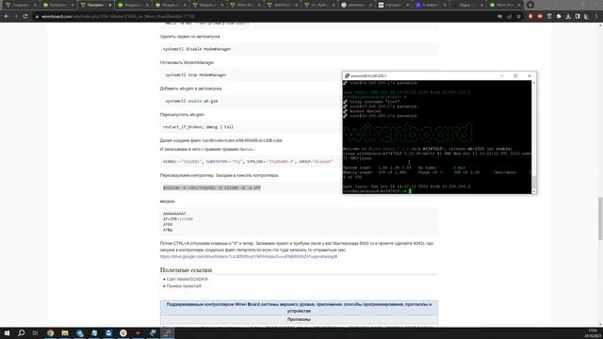Minimize the PuTTY terminal window
The image size is (603, 339).
coord(502,75)
